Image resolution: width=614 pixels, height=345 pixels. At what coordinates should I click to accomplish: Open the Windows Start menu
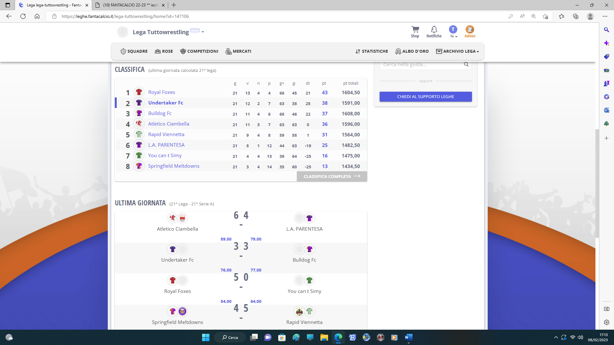point(206,337)
